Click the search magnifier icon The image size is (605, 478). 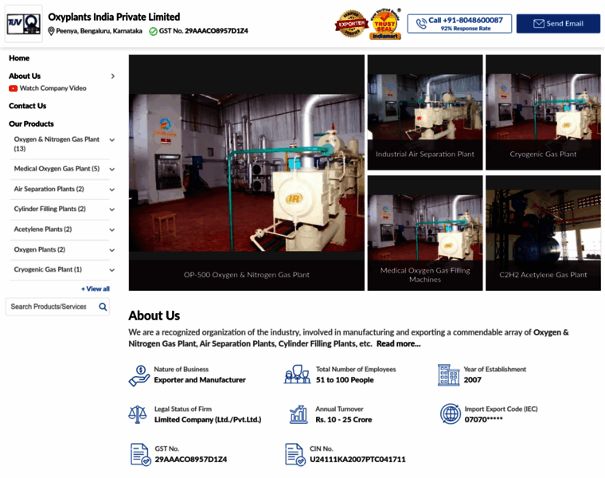click(103, 307)
